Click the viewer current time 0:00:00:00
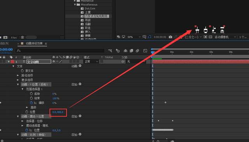This screenshot has width=249, height=142. (x=160, y=37)
